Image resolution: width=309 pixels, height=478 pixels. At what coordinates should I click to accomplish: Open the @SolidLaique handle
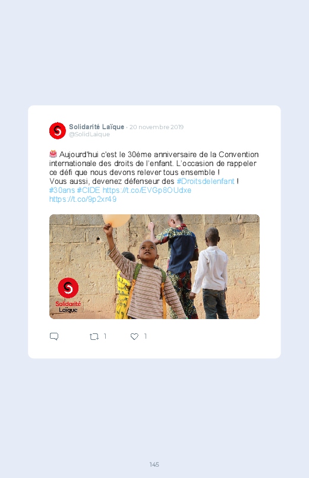pos(89,135)
